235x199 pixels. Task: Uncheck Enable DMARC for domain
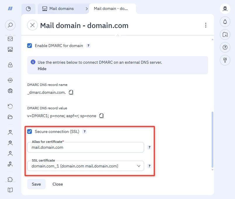coord(30,46)
